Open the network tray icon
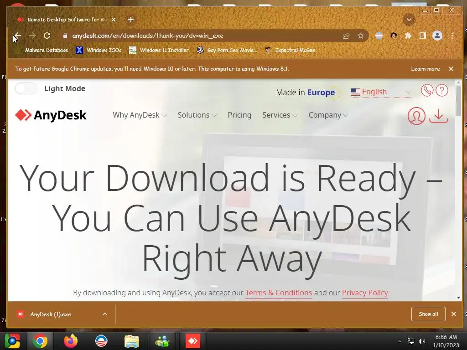Screen dimensions: 467x350 coord(411,341)
